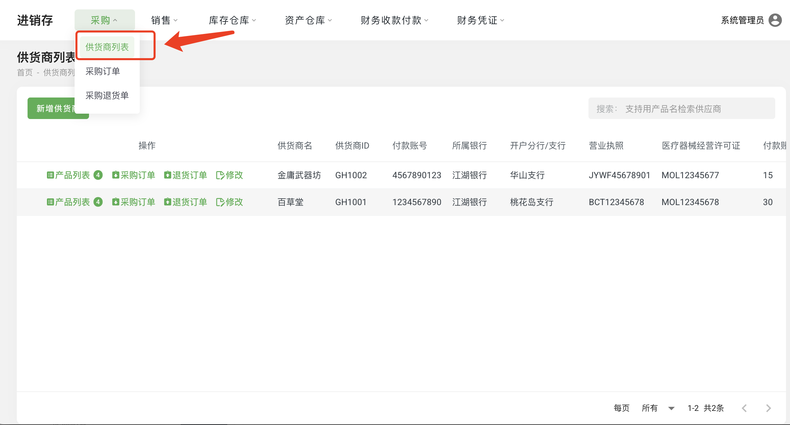Viewport: 790px width, 425px height.
Task: Click purchase order icon for 百草堂
Action: pos(116,202)
